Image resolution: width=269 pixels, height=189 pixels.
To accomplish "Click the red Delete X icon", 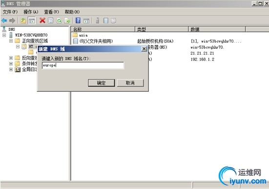I will [x=42, y=21].
